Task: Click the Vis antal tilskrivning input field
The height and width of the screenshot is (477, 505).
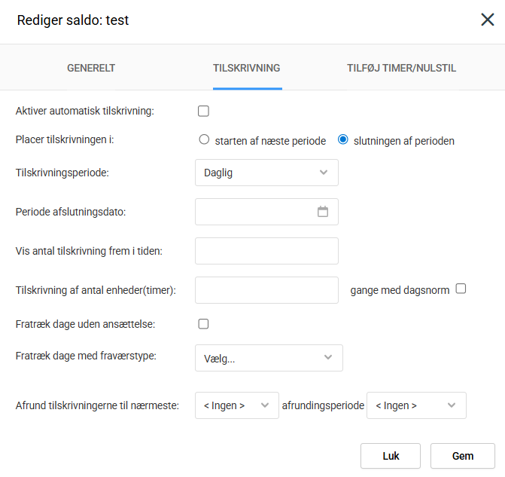Action: (266, 251)
